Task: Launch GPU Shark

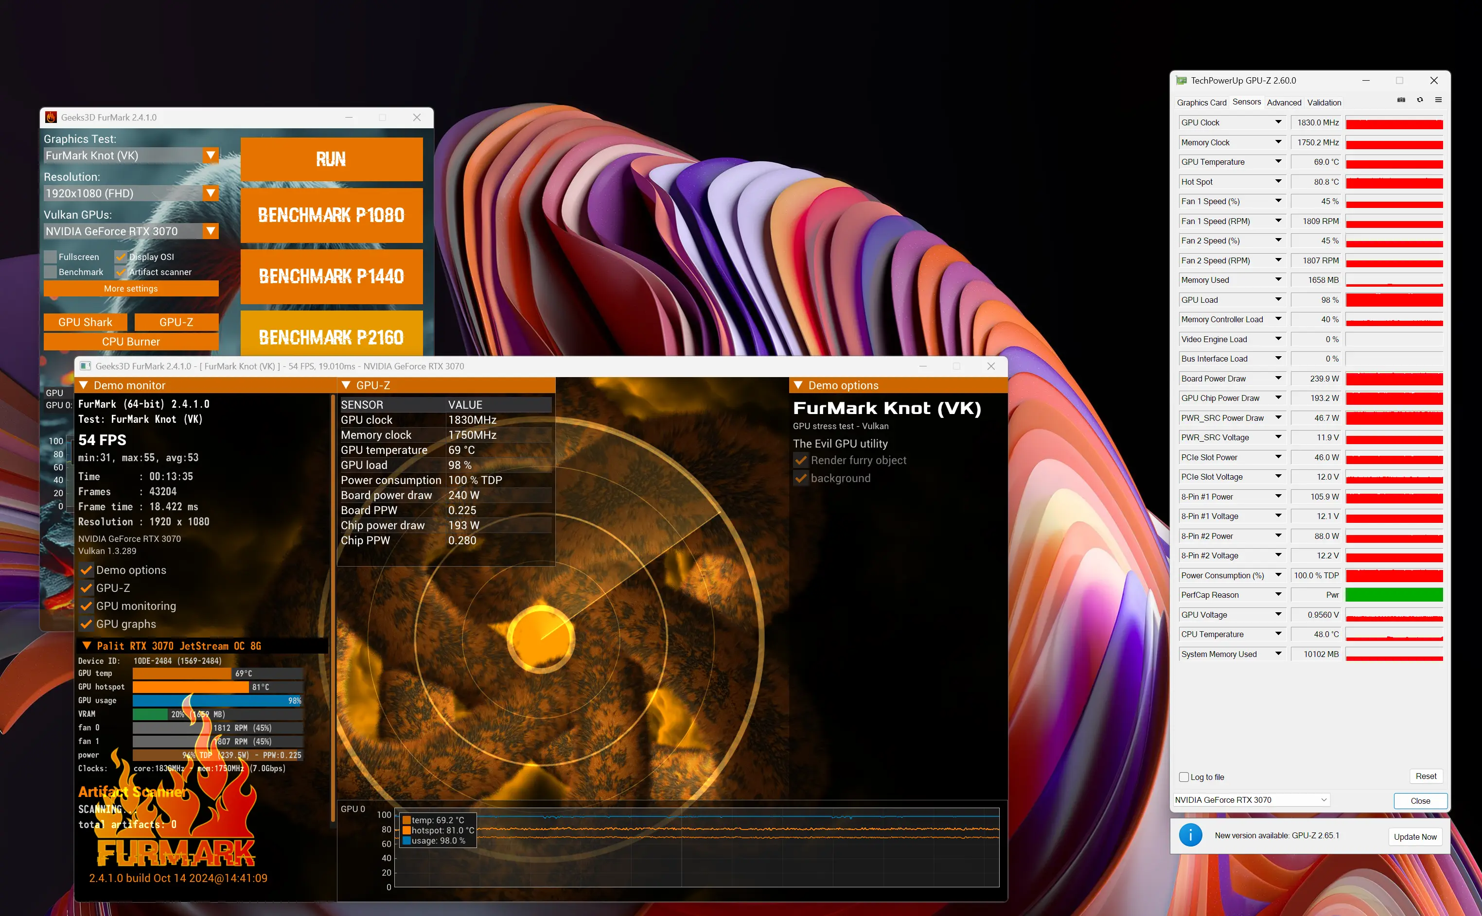Action: click(x=86, y=322)
